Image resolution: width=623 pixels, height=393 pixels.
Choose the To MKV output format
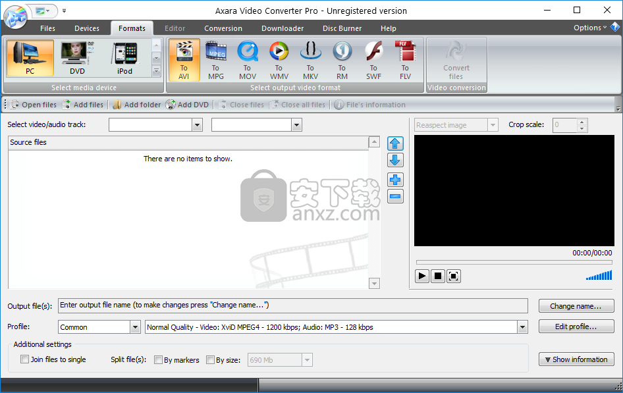coord(310,61)
